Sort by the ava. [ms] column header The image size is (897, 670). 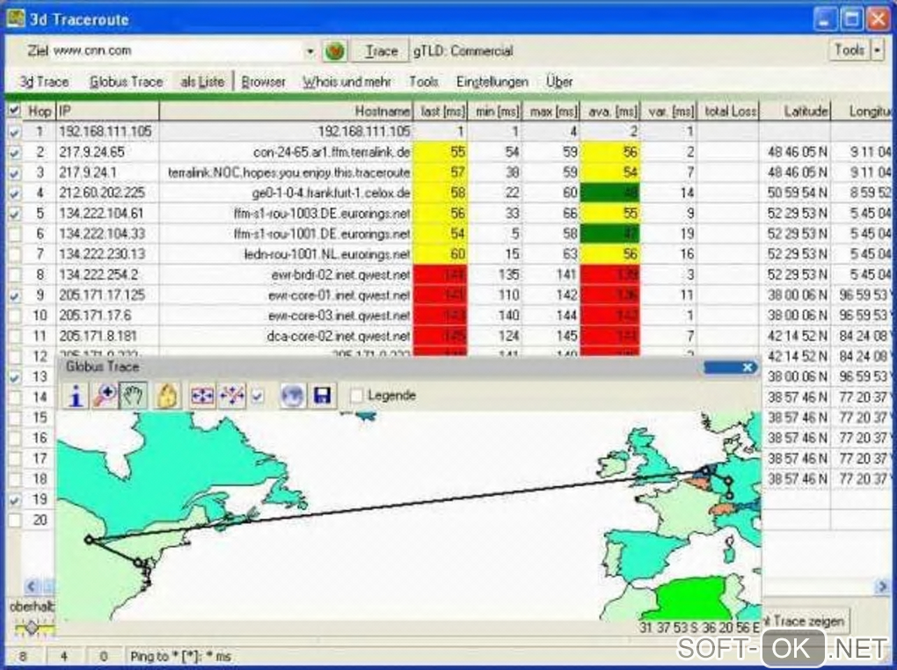coord(611,111)
